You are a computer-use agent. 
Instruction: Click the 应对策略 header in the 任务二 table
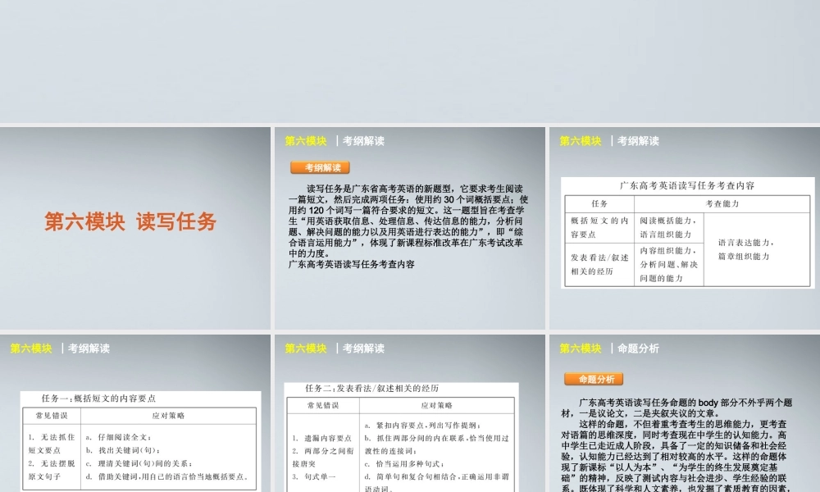(x=437, y=405)
